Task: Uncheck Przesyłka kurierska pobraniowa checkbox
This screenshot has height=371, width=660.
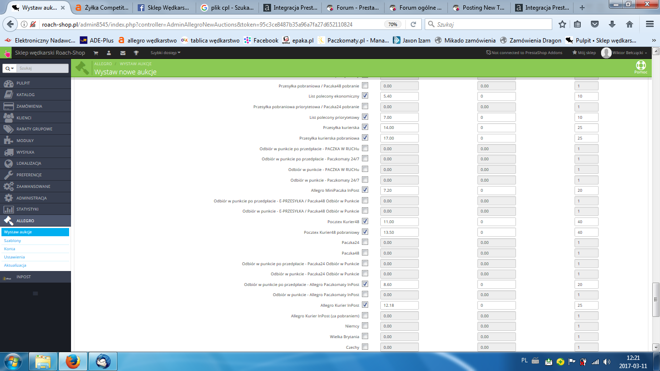Action: click(365, 138)
